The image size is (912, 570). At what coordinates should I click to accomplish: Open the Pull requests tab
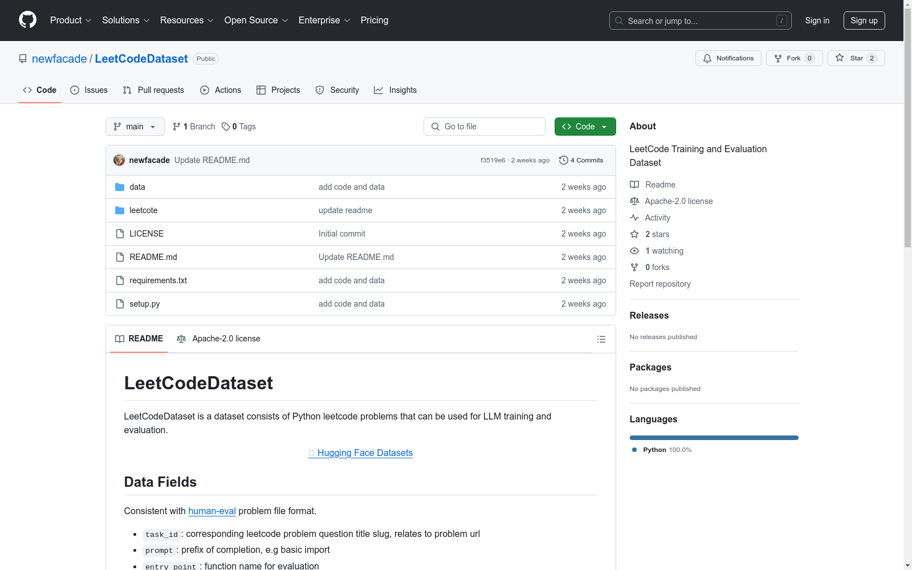(153, 90)
